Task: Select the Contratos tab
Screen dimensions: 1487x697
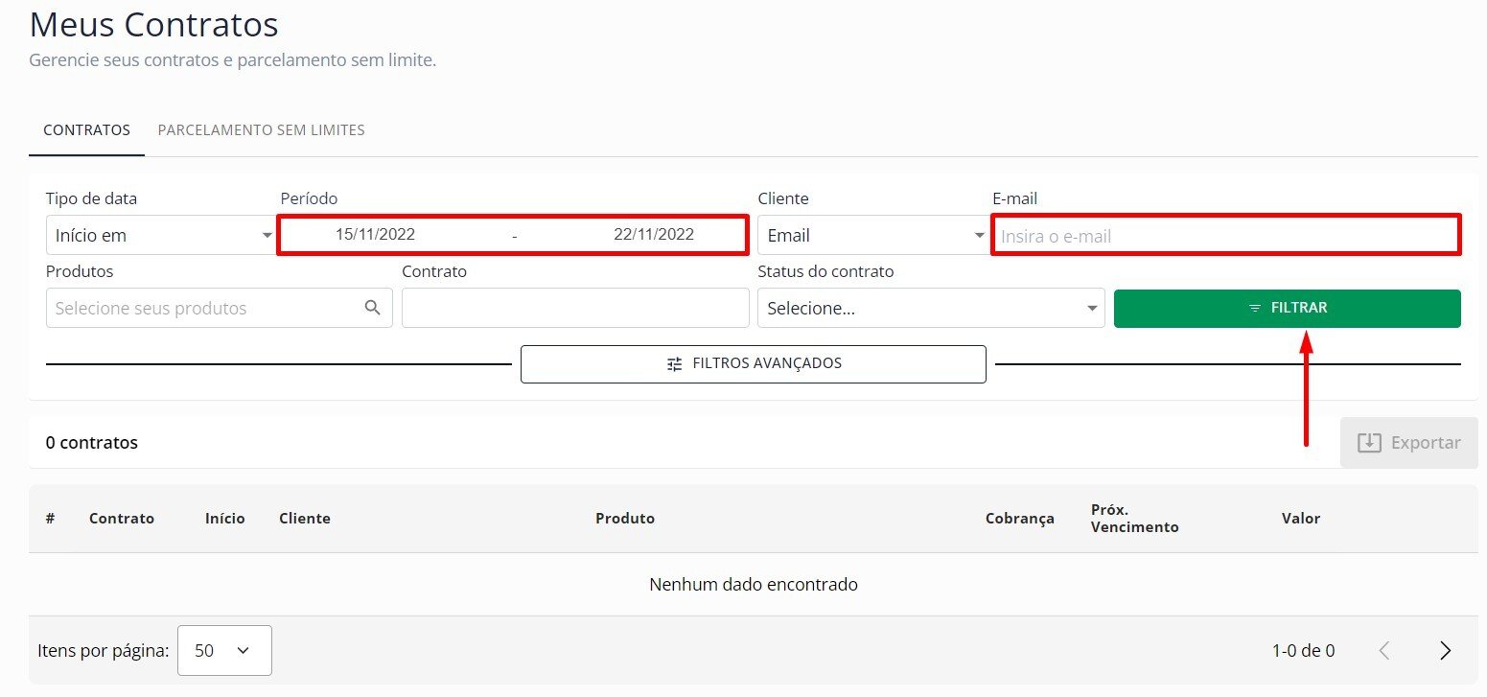Action: tap(86, 130)
